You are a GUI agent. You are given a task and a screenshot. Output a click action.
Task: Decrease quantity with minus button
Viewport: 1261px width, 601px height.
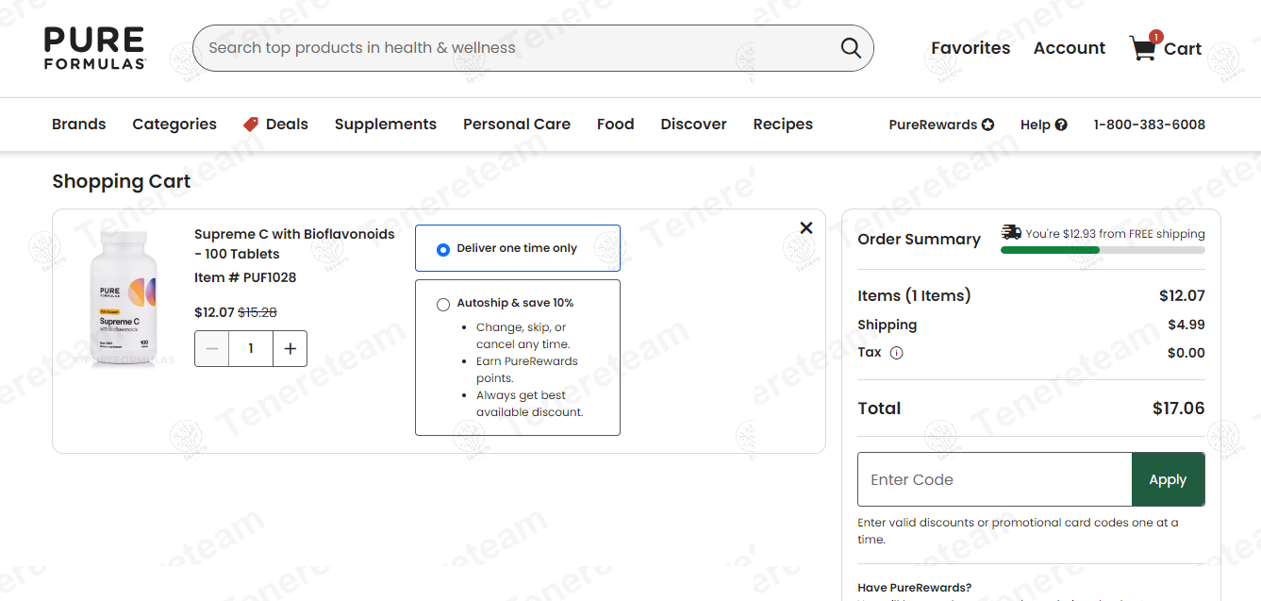tap(211, 349)
